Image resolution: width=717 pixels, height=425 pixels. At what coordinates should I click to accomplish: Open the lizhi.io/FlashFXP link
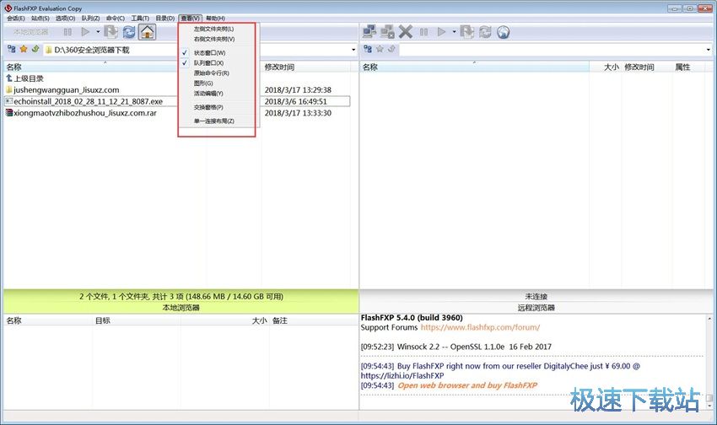tap(402, 375)
